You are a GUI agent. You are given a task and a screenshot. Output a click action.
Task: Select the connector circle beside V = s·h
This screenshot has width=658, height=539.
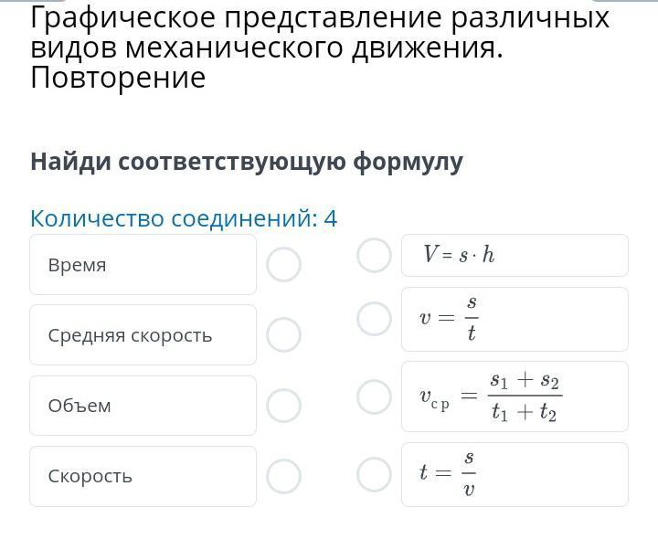374,255
